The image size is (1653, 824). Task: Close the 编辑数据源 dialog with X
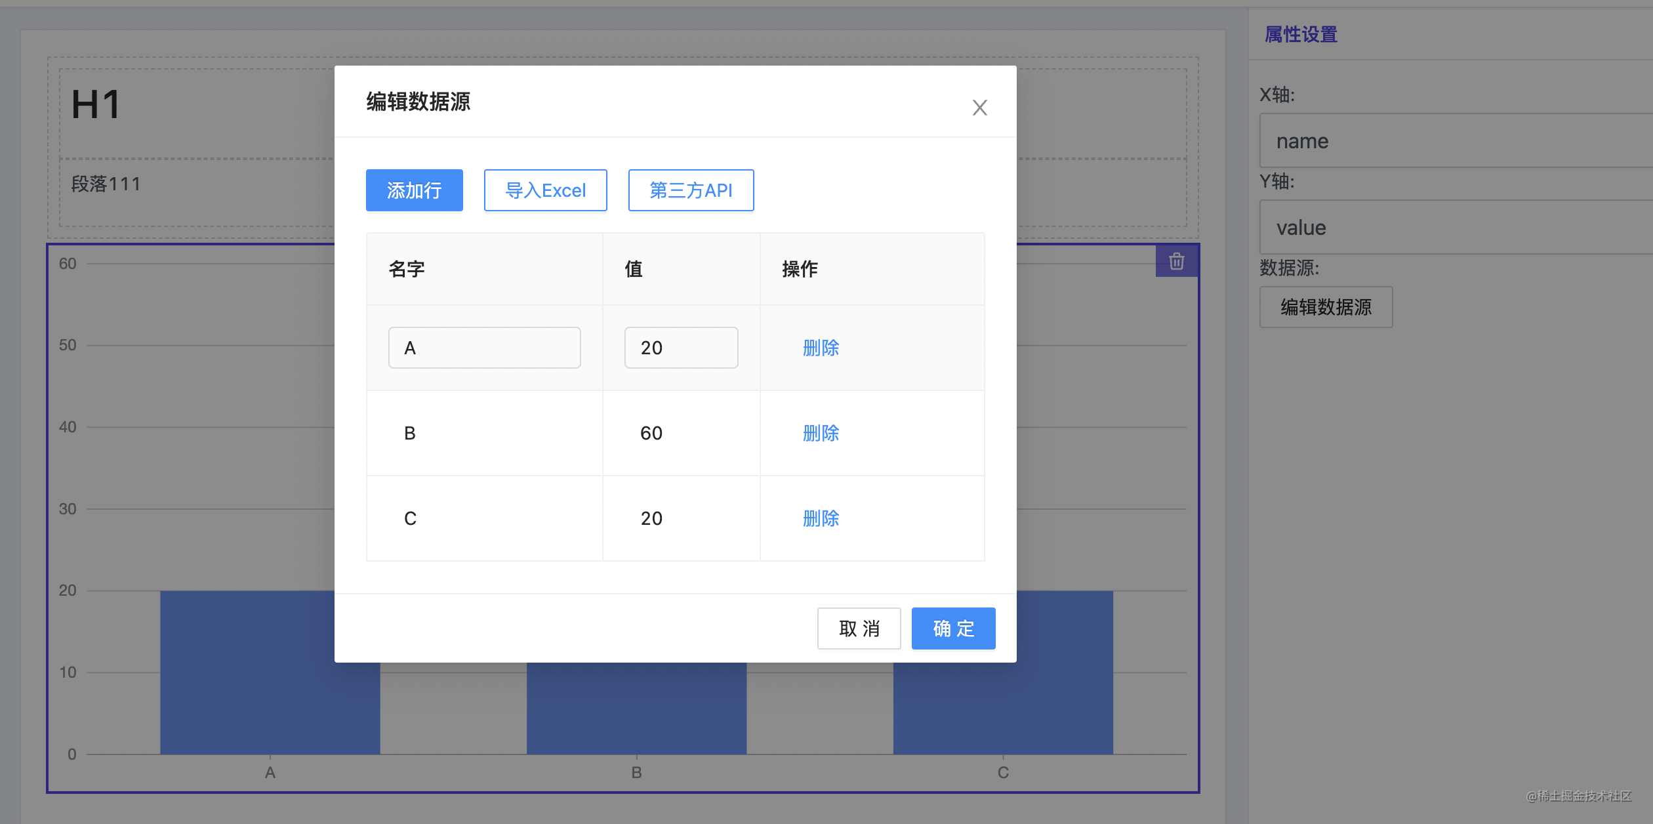(x=979, y=108)
